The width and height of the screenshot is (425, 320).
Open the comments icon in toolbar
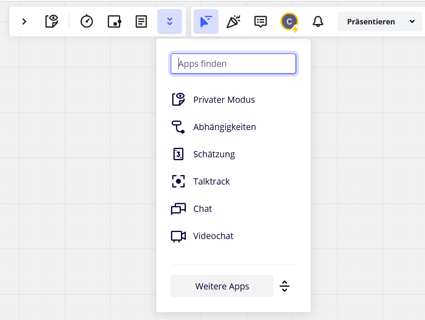[260, 21]
